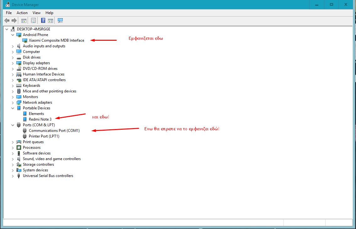The image size is (356, 229).
Task: Open the File menu
Action: [x=9, y=13]
